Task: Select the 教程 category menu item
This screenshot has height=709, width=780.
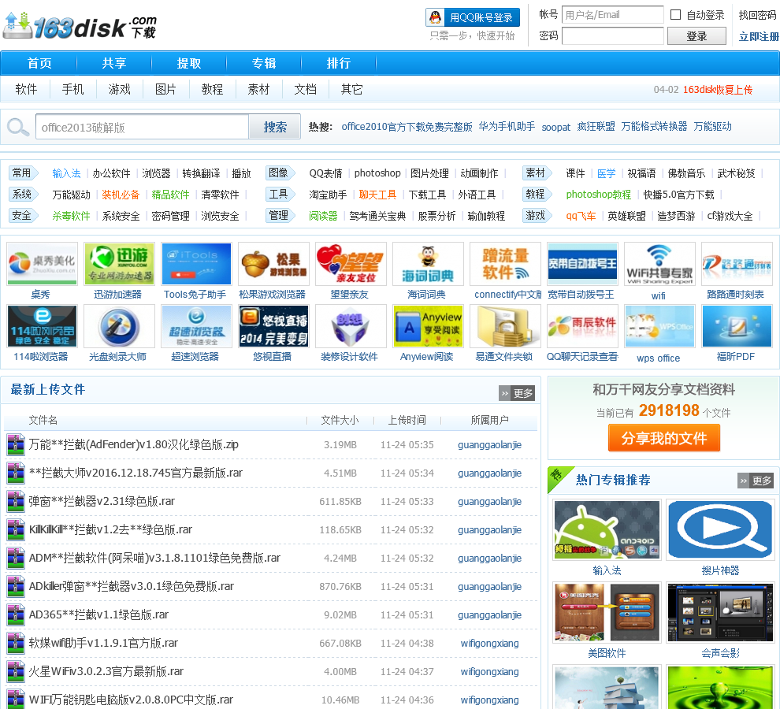Action: 212,89
